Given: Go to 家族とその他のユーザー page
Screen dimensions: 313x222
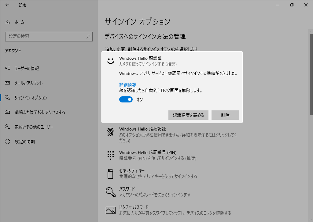Looking at the screenshot, I should click(34, 127).
